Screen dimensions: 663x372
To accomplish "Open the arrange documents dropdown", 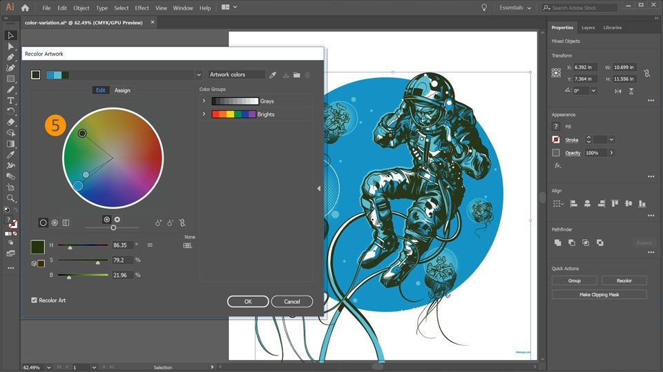I will pyautogui.click(x=229, y=7).
